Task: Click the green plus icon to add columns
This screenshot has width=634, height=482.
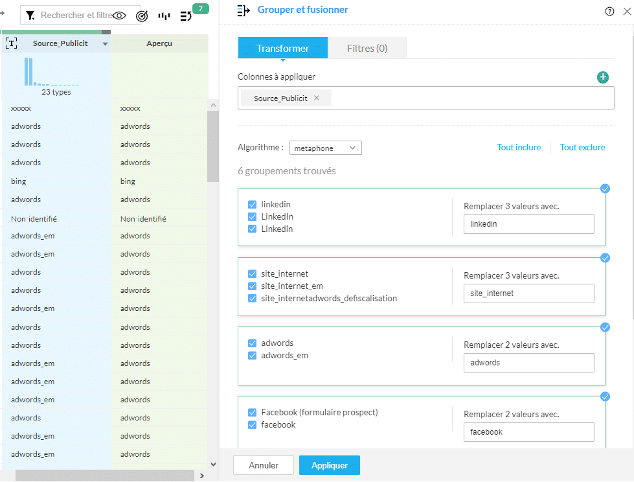Action: [603, 78]
